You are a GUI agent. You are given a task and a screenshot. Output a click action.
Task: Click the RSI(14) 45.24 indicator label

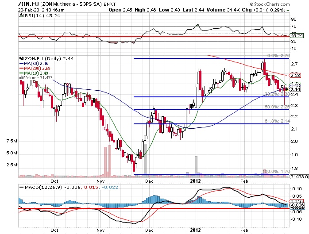tap(42, 16)
